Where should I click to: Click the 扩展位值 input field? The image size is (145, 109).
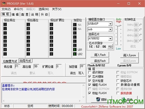pos(59,66)
